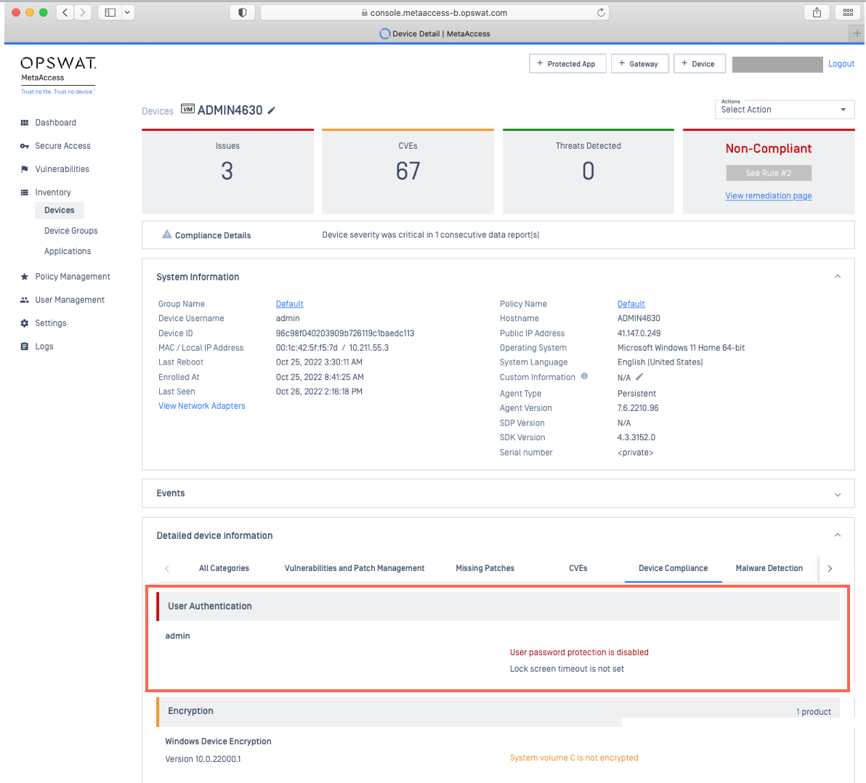Click the Protected App button
Screen dimensions: 866x783
tap(567, 63)
